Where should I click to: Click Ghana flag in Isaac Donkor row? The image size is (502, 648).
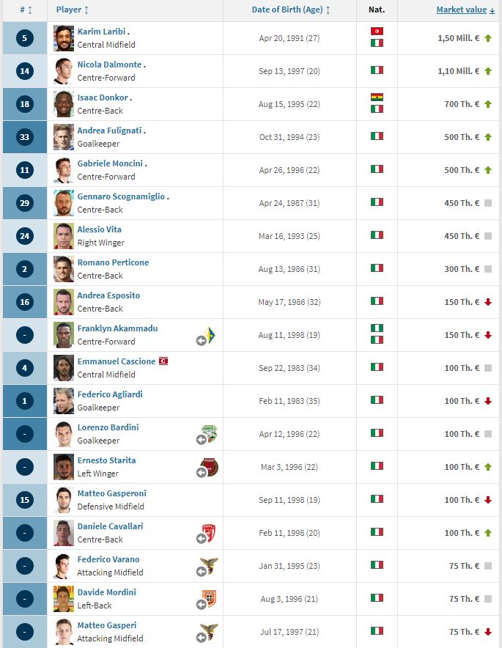click(x=377, y=97)
